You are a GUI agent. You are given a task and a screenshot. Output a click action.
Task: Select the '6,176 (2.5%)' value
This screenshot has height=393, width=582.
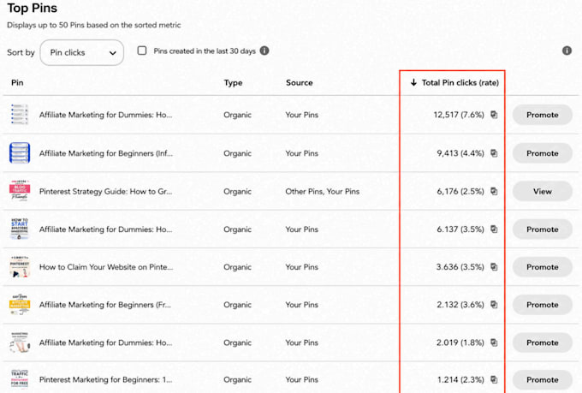(460, 191)
